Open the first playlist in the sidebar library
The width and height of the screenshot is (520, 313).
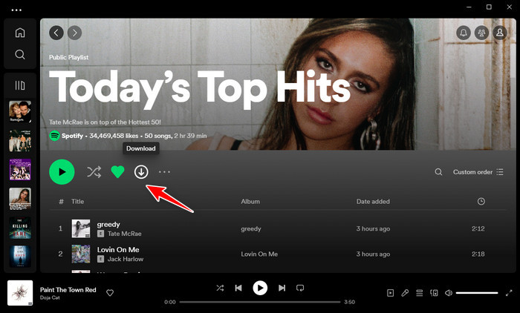[20, 112]
